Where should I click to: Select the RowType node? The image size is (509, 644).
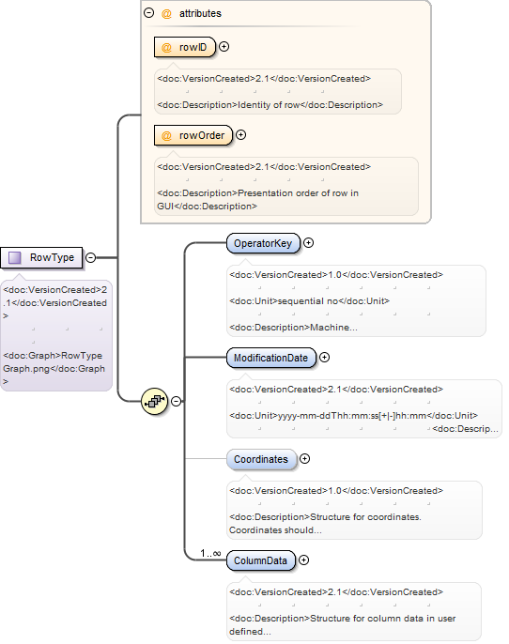click(x=41, y=257)
